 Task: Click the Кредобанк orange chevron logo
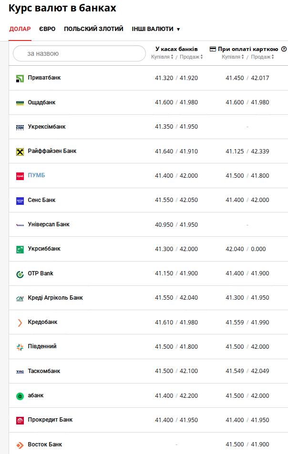(20, 323)
